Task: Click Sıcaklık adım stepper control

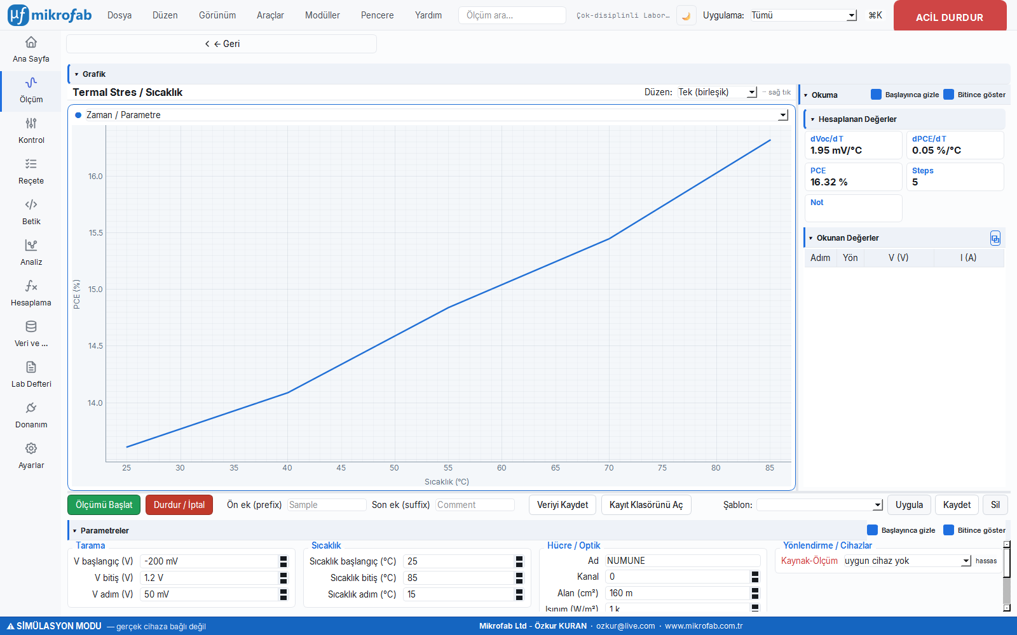Action: 519,594
